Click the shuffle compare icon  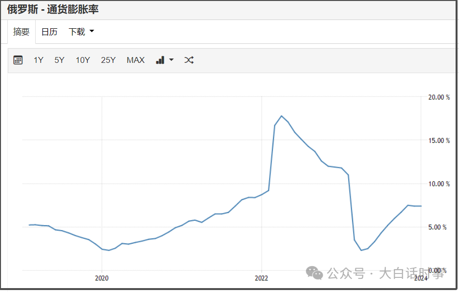189,60
